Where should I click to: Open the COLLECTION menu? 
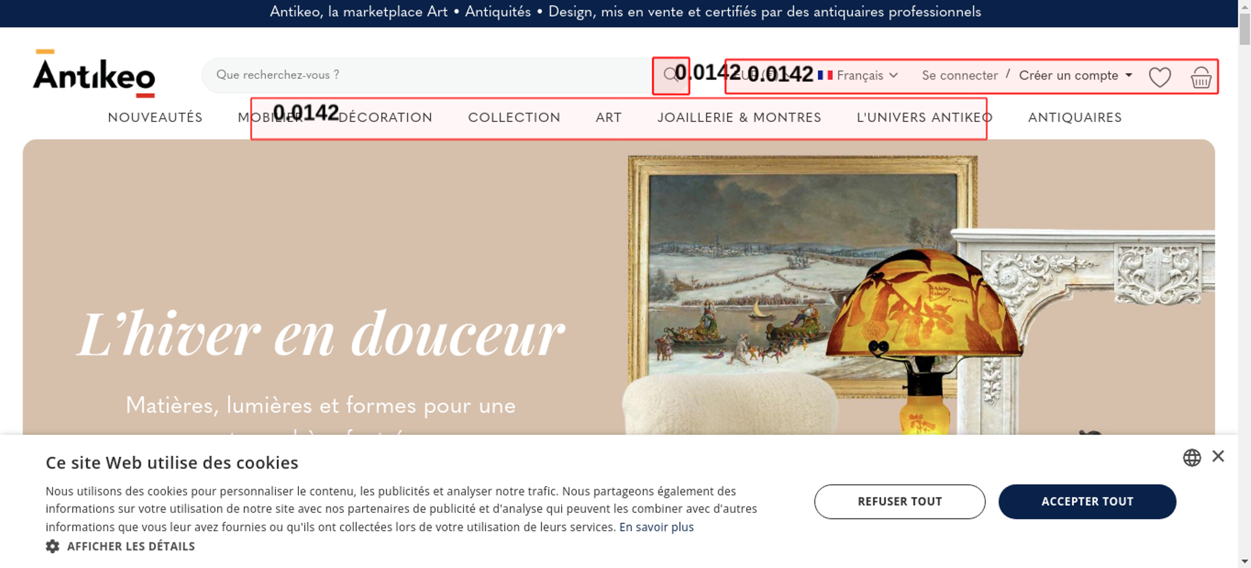click(x=514, y=117)
